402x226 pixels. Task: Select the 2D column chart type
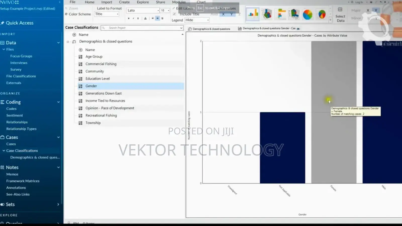coord(253,14)
